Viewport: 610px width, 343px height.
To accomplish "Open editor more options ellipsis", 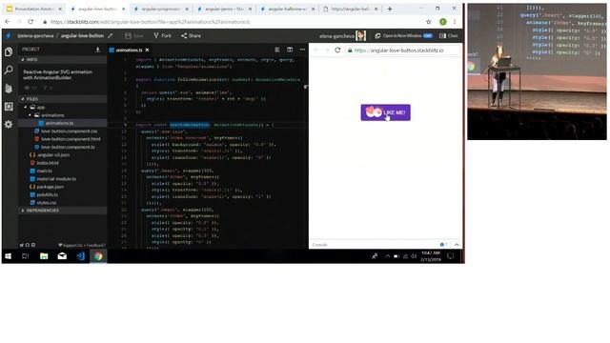I will [303, 50].
